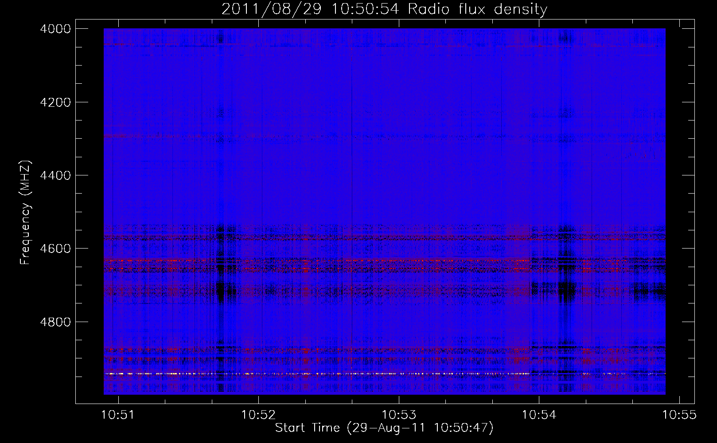
Task: Click the 10:51 time tick label
Action: tap(117, 415)
